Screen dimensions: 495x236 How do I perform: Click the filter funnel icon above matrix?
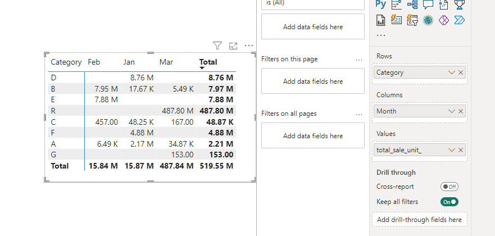point(217,46)
